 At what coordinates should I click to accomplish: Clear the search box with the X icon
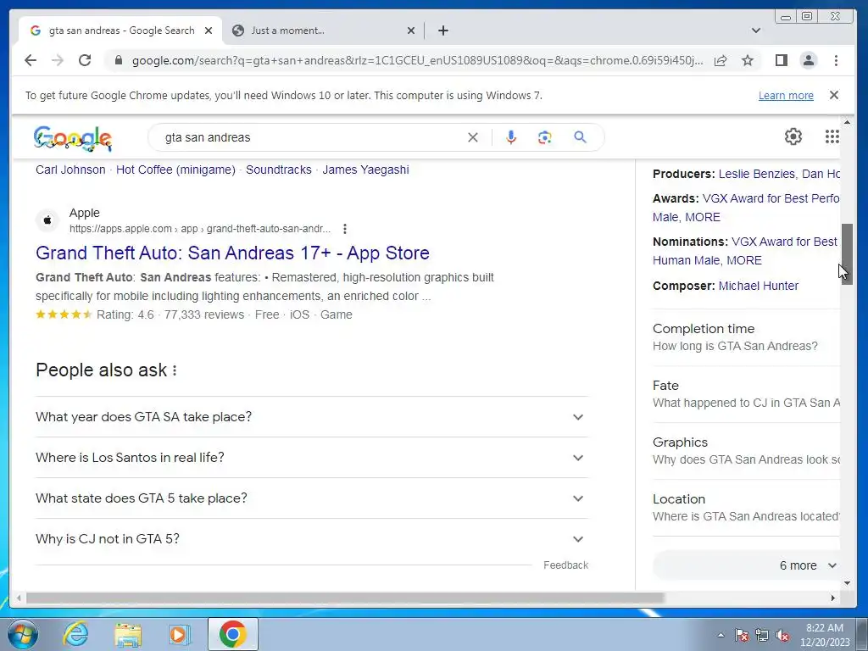pyautogui.click(x=473, y=137)
